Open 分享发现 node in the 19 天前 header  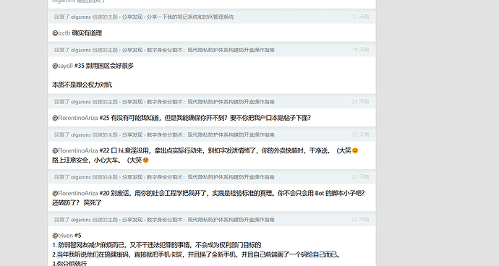click(132, 50)
